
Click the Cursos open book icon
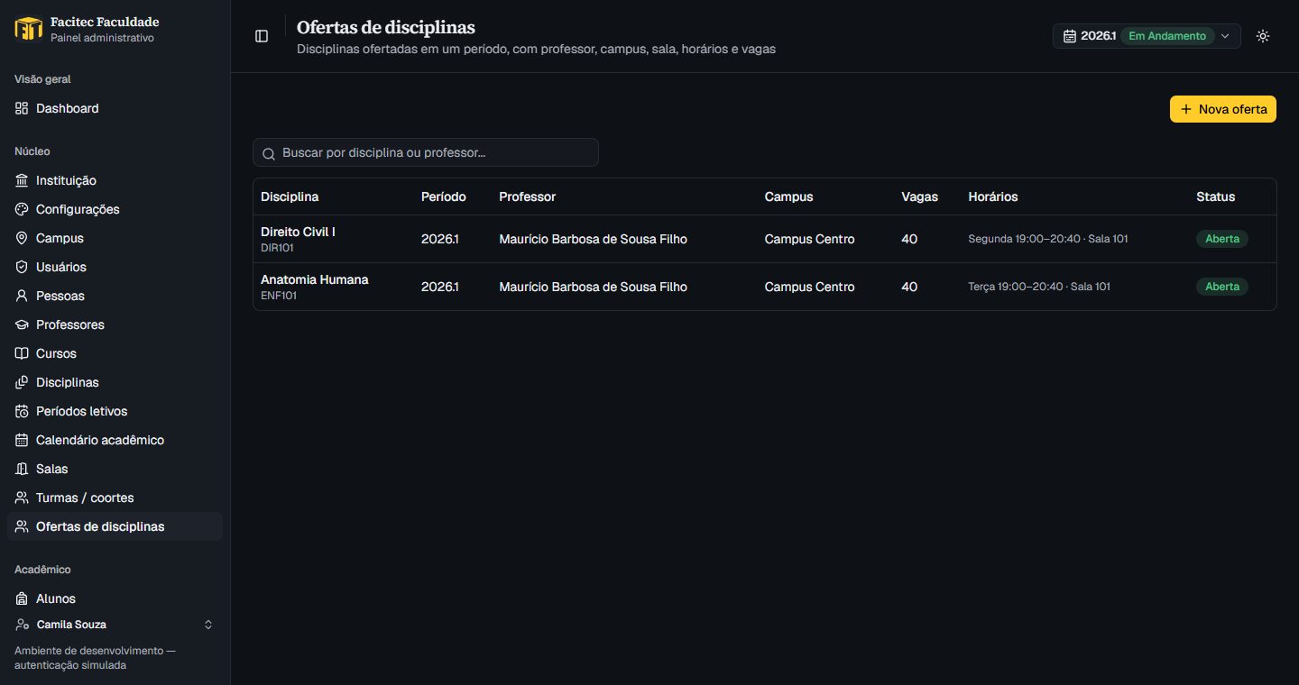click(22, 353)
